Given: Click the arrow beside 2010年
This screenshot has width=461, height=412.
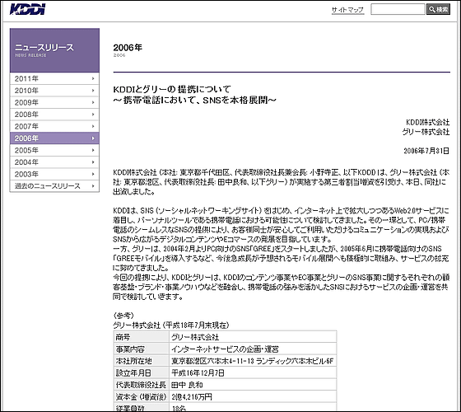Looking at the screenshot, I should [x=93, y=91].
